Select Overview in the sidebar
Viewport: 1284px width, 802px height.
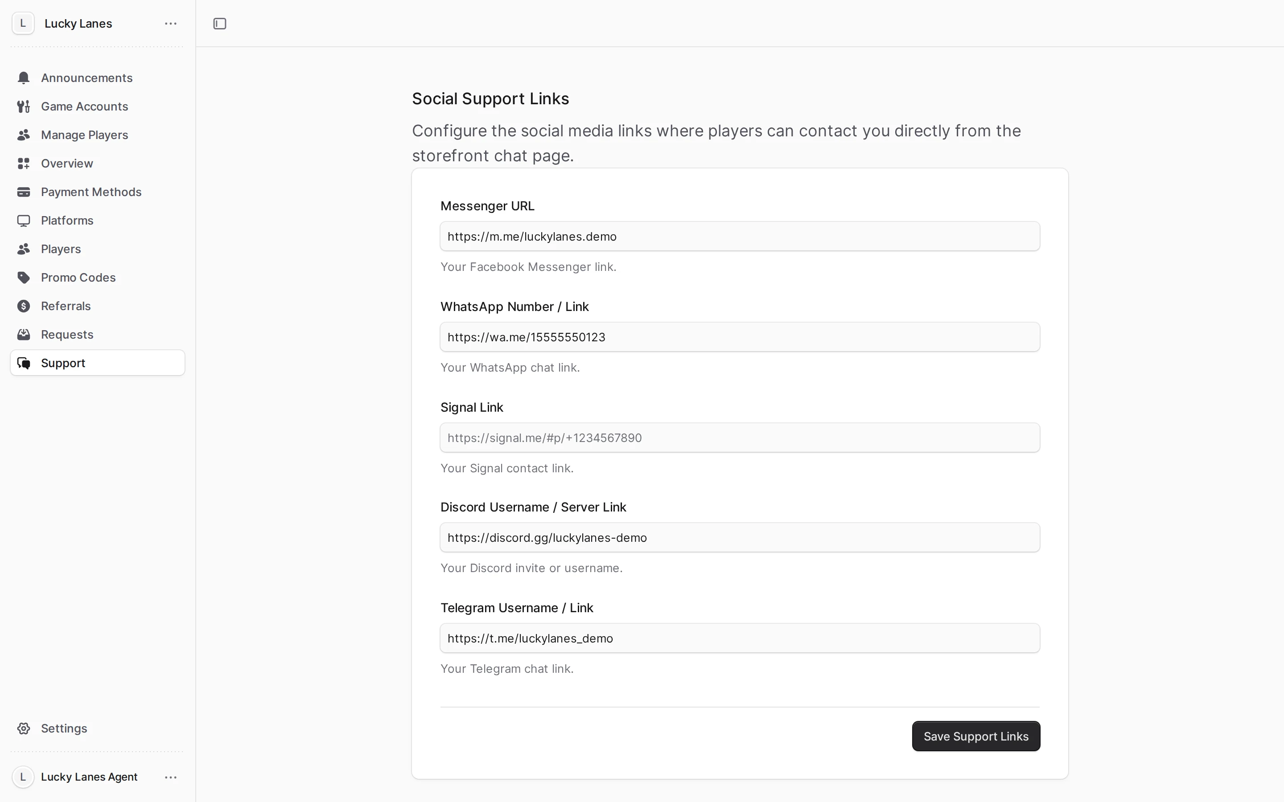[98, 164]
